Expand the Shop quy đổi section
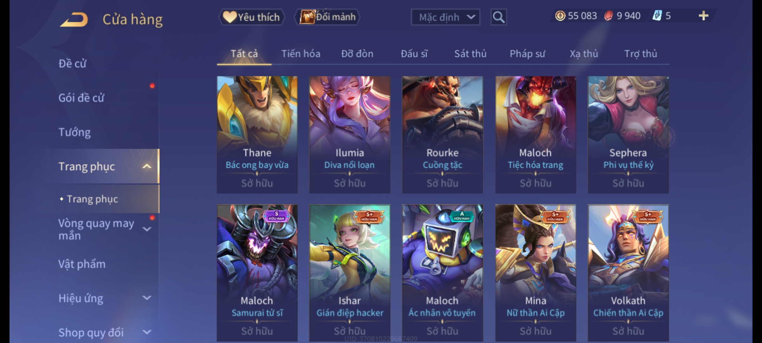This screenshot has width=762, height=343. (x=147, y=332)
